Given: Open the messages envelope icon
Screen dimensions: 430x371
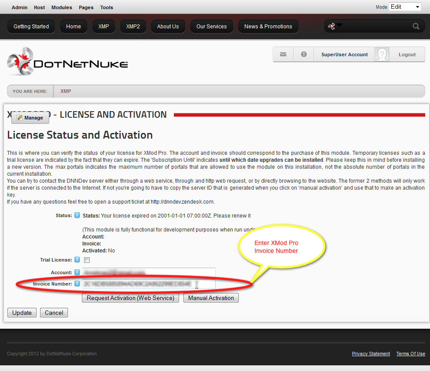Looking at the screenshot, I should [283, 54].
